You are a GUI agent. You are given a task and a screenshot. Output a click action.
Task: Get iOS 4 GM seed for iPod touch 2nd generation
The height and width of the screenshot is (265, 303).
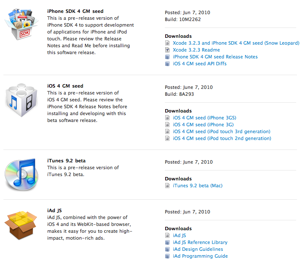(x=222, y=138)
